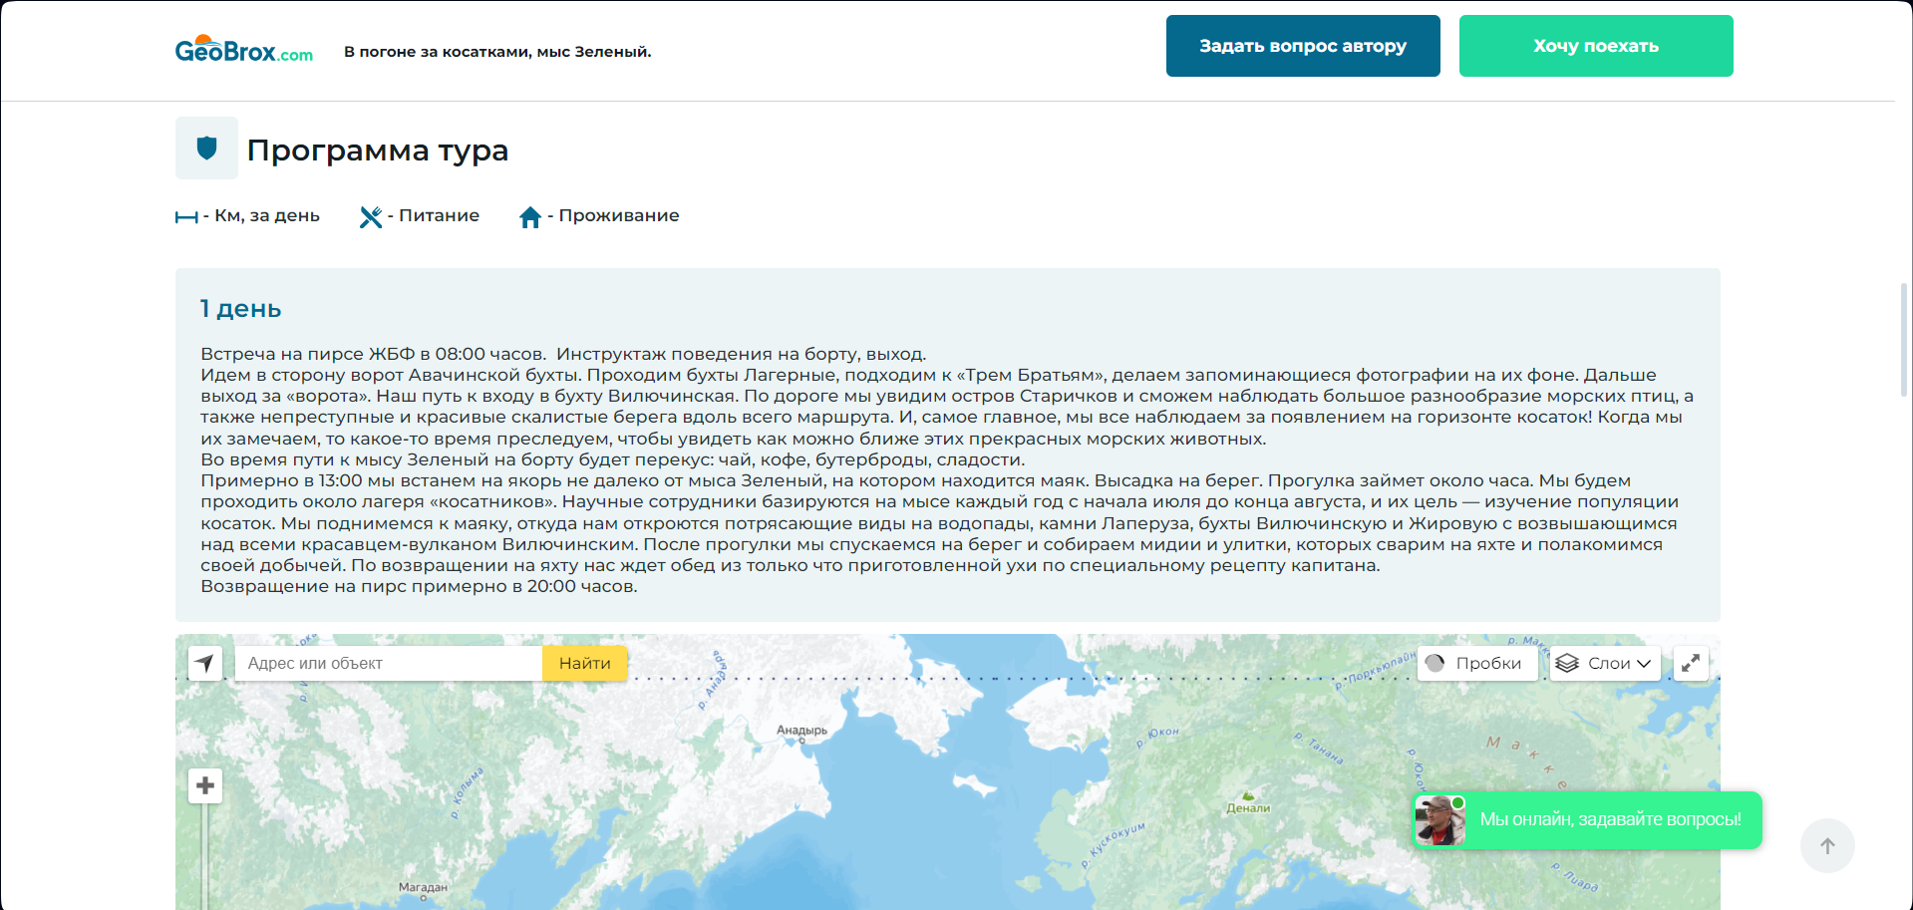Click the distance icon next to Км, за день
The height and width of the screenshot is (910, 1913).
click(186, 217)
